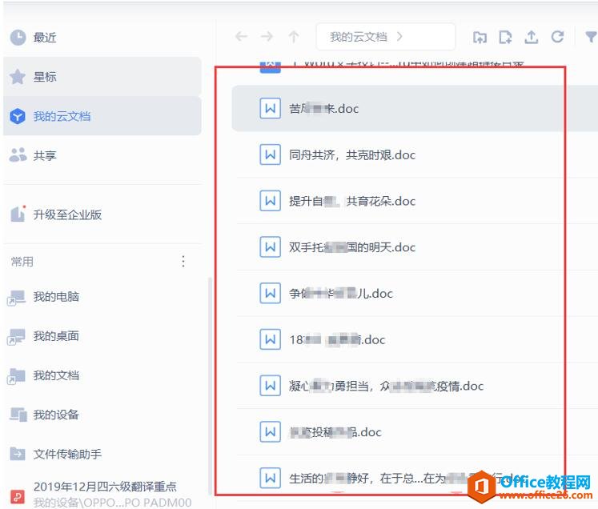
Task: Click Word icon of 共育花朵.doc file
Action: pos(270,201)
